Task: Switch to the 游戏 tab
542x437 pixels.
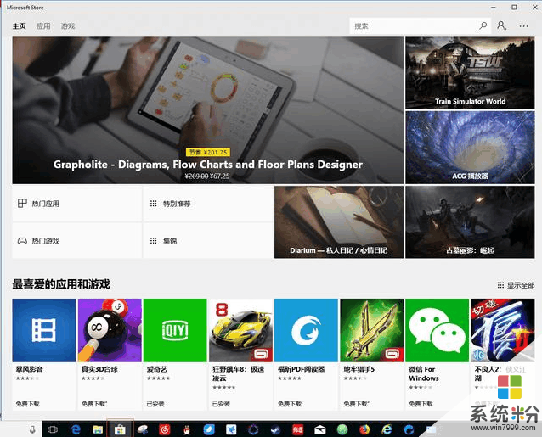Action: tap(68, 26)
